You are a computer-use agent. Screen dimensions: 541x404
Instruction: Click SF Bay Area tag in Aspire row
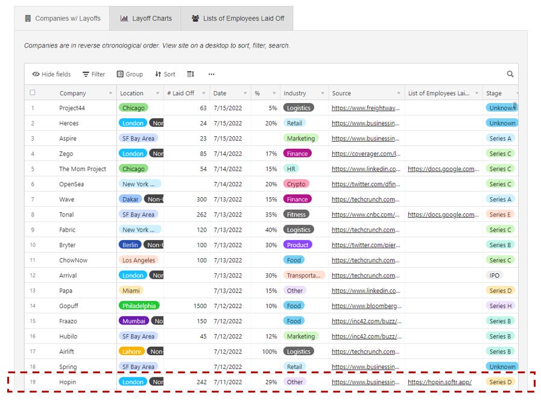pos(138,138)
